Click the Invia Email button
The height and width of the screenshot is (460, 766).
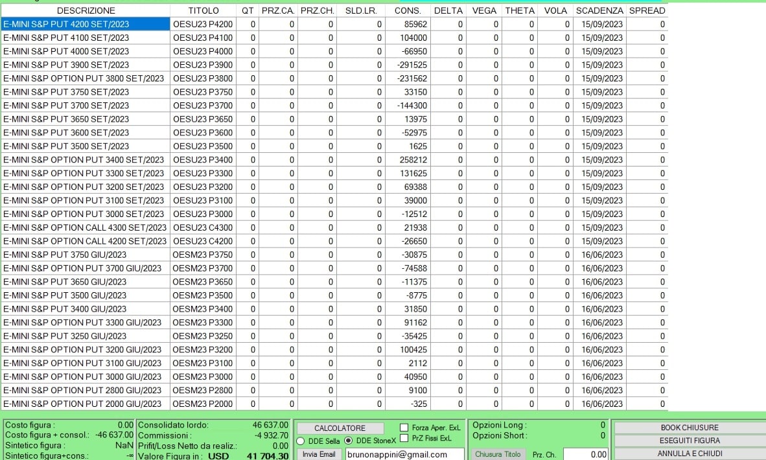pyautogui.click(x=318, y=454)
